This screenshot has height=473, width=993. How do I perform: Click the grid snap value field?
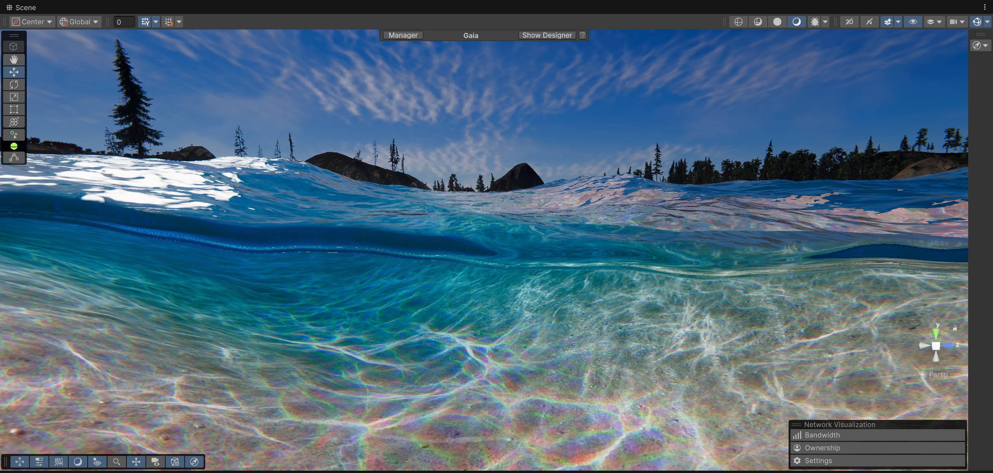124,22
